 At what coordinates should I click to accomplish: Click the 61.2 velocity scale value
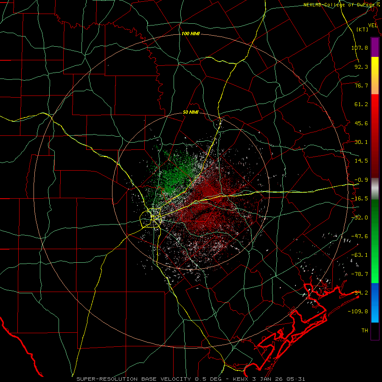[361, 104]
